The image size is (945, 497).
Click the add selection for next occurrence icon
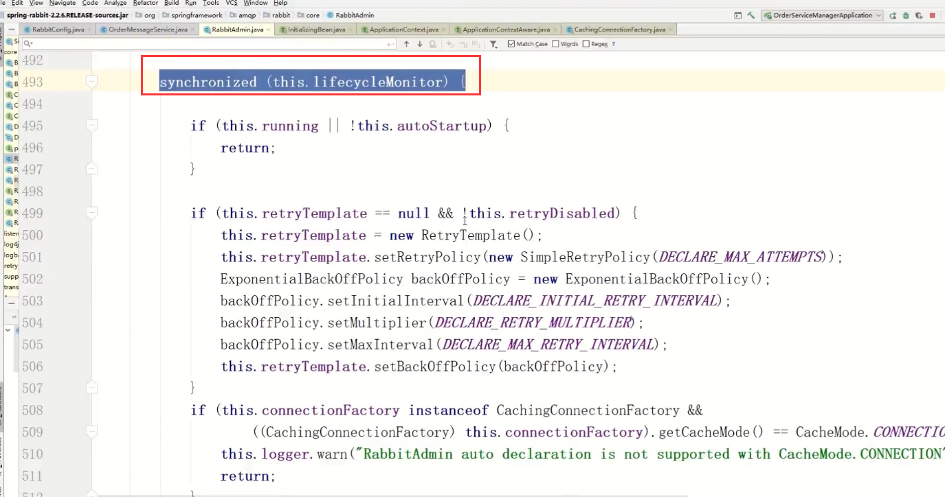[x=449, y=44]
